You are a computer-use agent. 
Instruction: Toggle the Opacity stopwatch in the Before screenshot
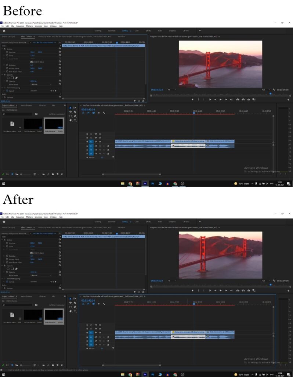[x=7, y=81]
